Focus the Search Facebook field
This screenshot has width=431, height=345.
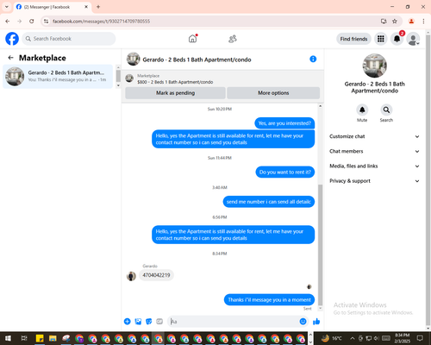69,39
